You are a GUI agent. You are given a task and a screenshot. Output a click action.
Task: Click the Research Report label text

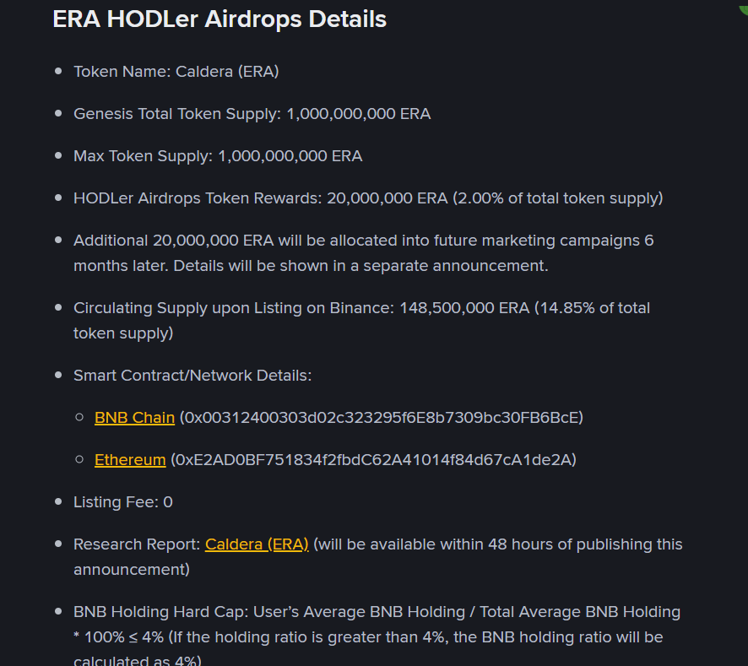point(137,544)
